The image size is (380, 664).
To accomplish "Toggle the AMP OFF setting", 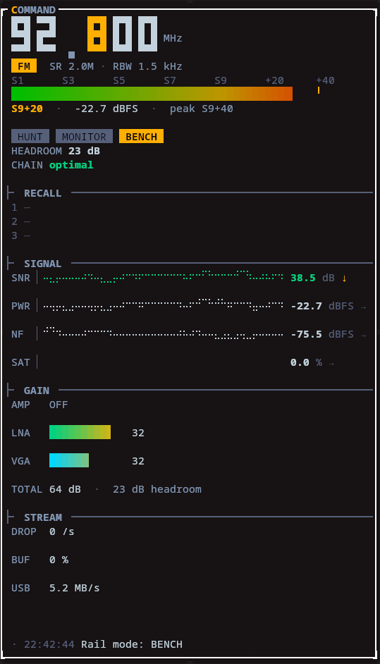I will pos(39,405).
